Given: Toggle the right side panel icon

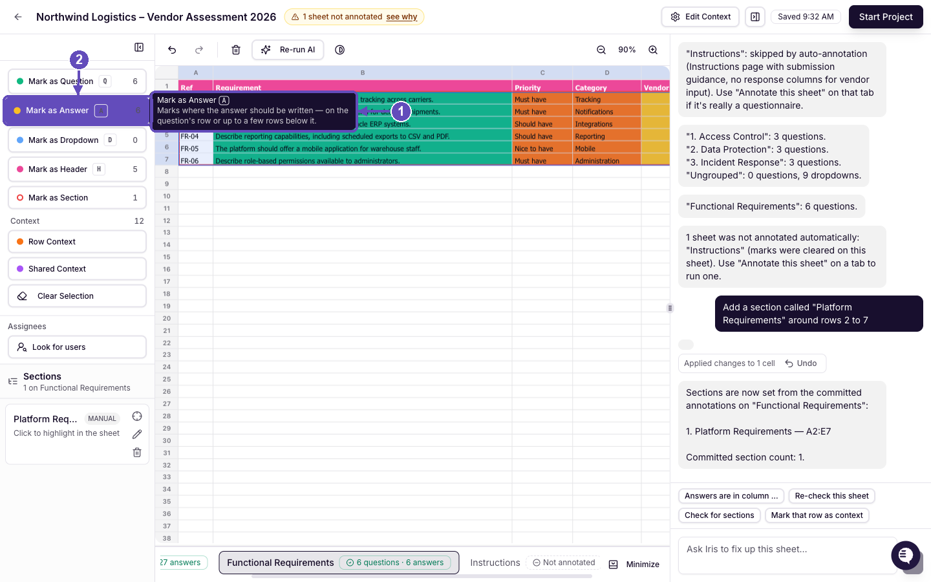Looking at the screenshot, I should pos(754,17).
